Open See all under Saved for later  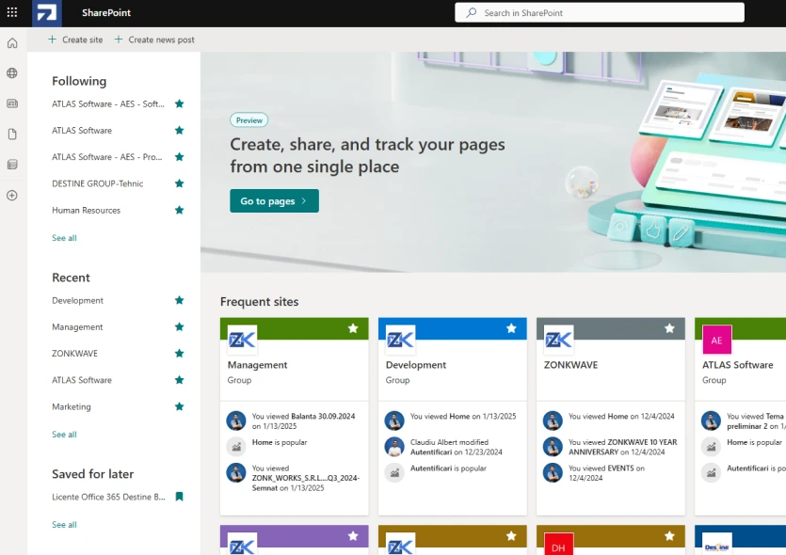64,525
